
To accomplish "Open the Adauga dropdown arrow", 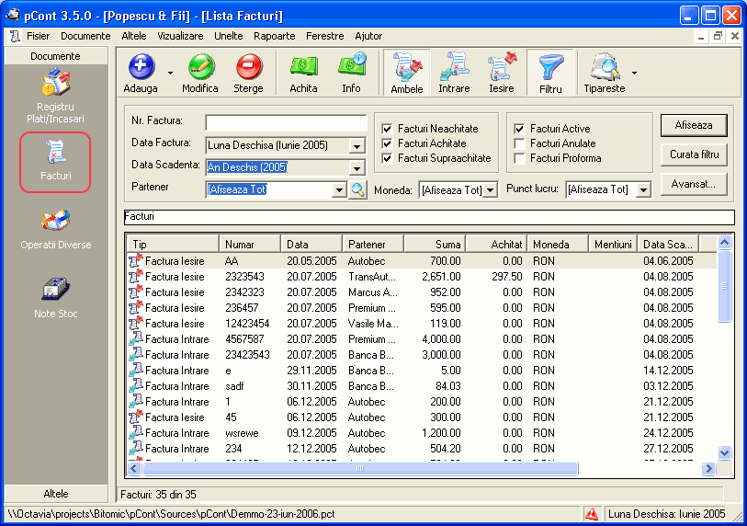I will tap(170, 73).
